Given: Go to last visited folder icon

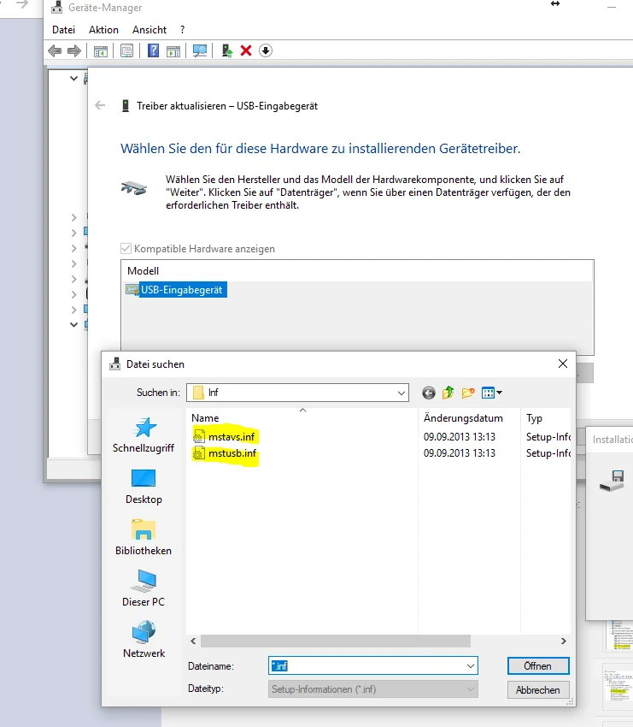Looking at the screenshot, I should tap(429, 393).
